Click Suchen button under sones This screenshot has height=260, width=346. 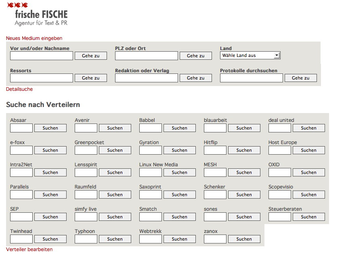244,217
